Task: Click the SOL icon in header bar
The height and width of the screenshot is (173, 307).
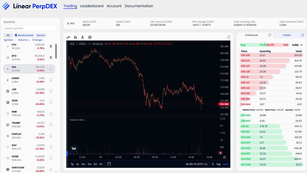Action: coord(68,23)
